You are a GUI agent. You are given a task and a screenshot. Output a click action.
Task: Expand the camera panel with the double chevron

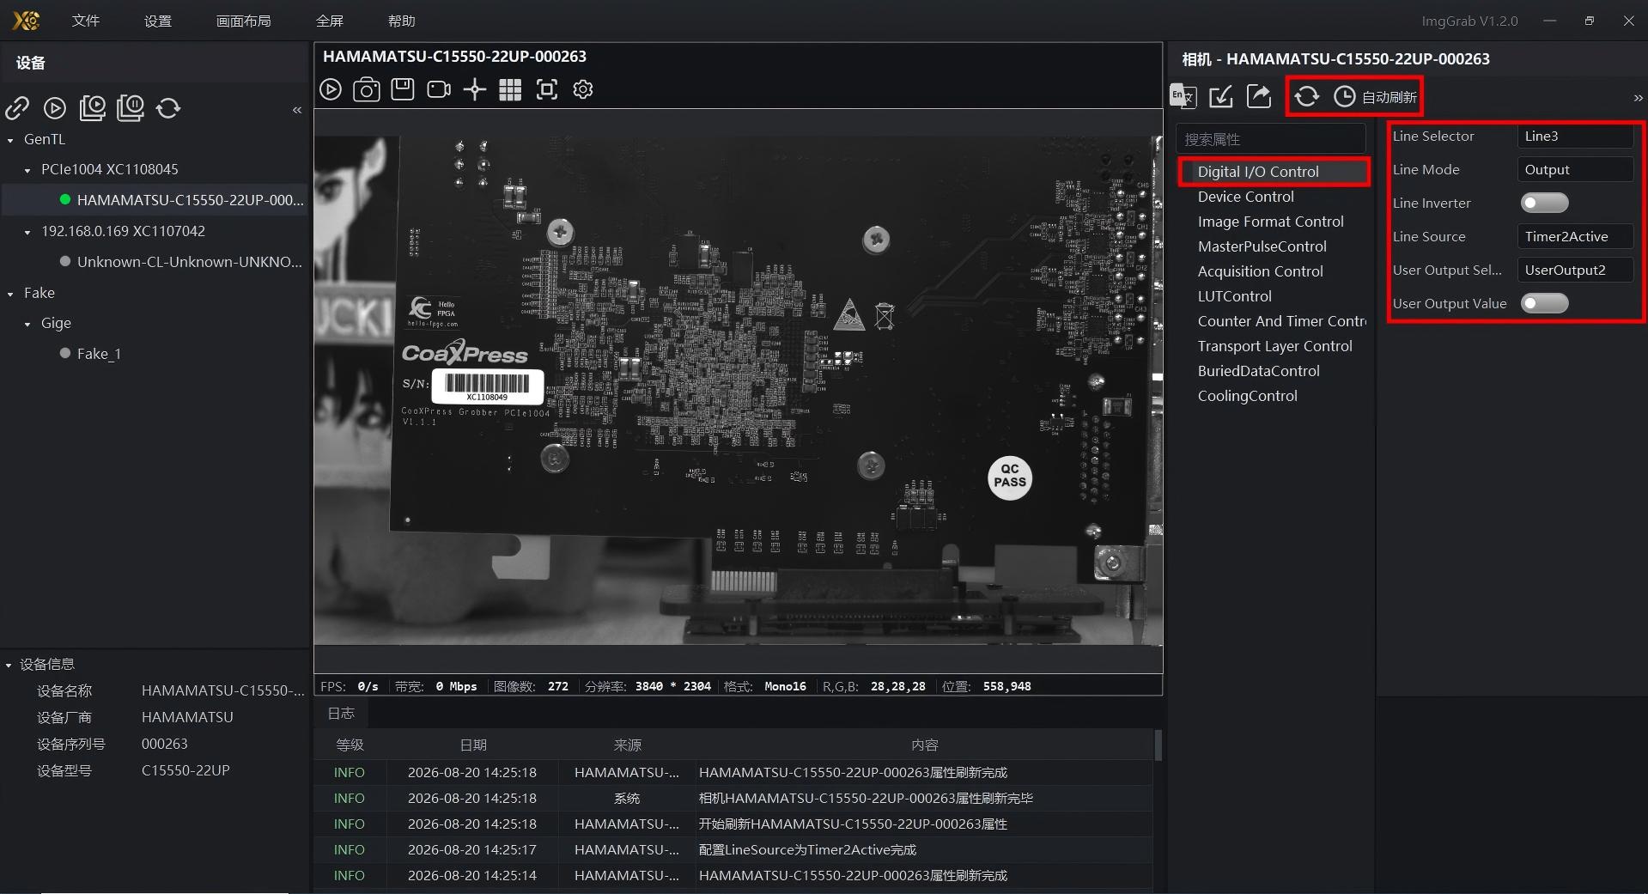pos(1638,98)
